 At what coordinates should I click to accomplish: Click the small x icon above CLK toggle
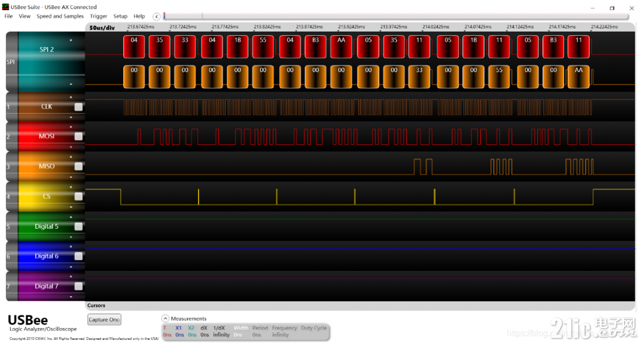[71, 98]
